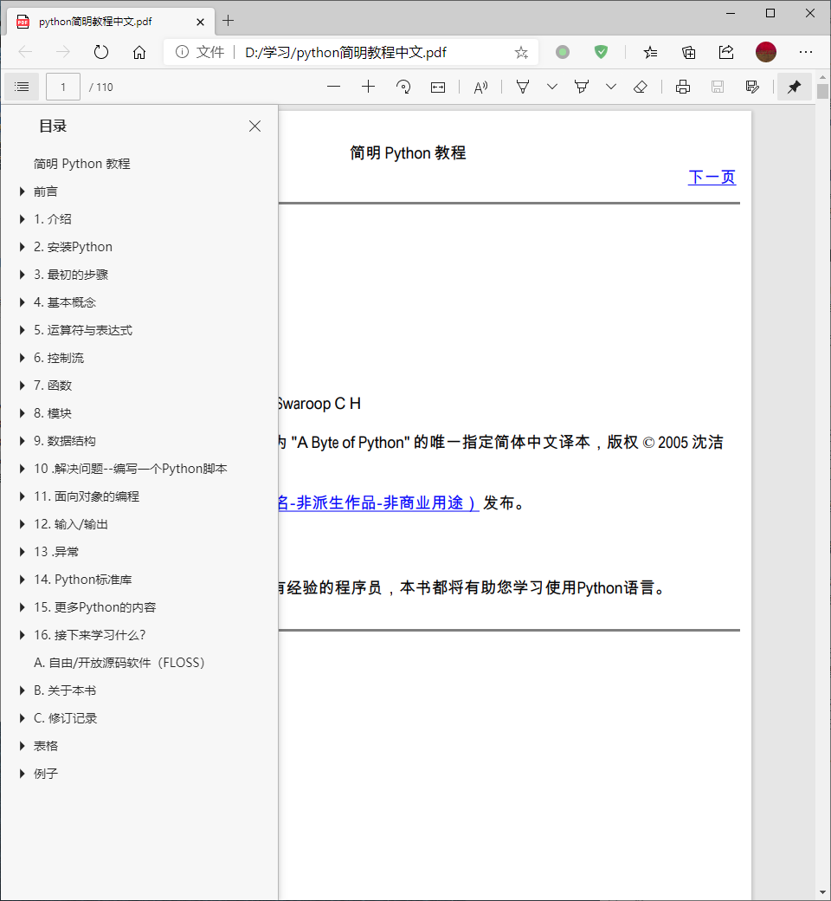Click the gray circle extension icon
The height and width of the screenshot is (901, 831).
click(x=563, y=52)
